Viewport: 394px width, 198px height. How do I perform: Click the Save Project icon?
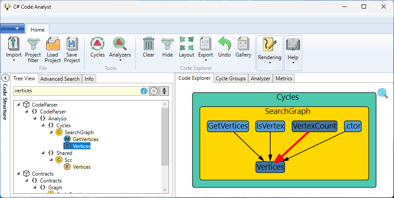coord(72,44)
